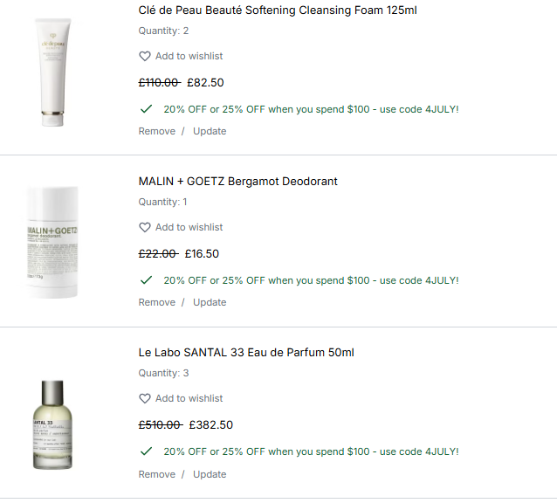The width and height of the screenshot is (557, 503).
Task: Click green checkmark beside Bergamot Deodorant offer
Action: point(146,280)
